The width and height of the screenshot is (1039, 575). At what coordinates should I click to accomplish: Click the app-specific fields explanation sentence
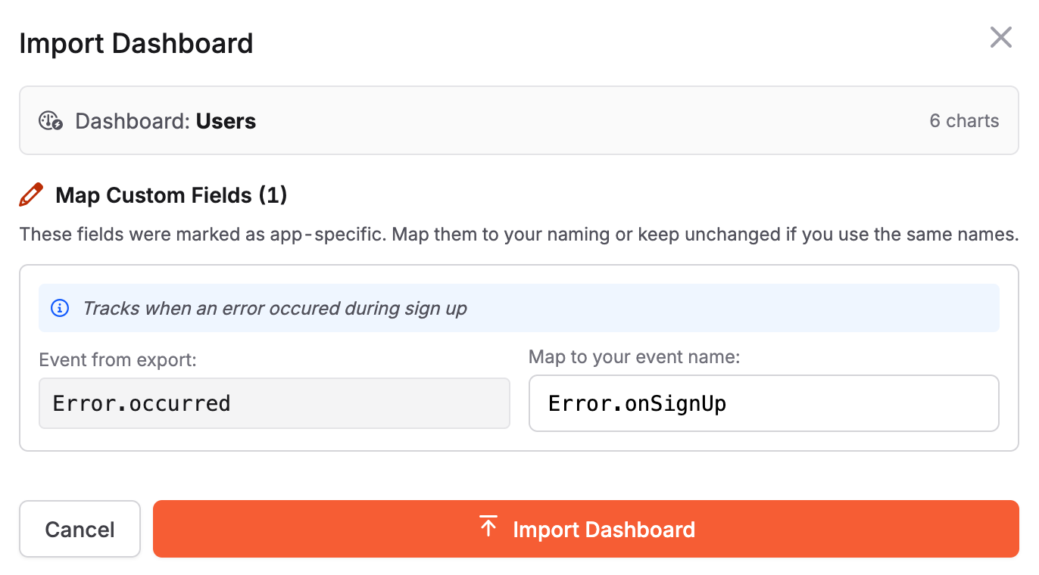(519, 235)
